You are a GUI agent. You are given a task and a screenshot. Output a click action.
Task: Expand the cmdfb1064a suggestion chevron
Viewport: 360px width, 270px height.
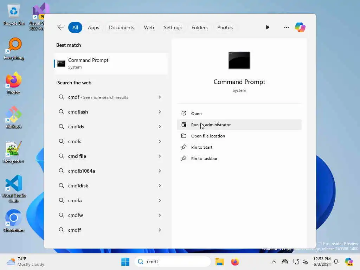tap(160, 171)
